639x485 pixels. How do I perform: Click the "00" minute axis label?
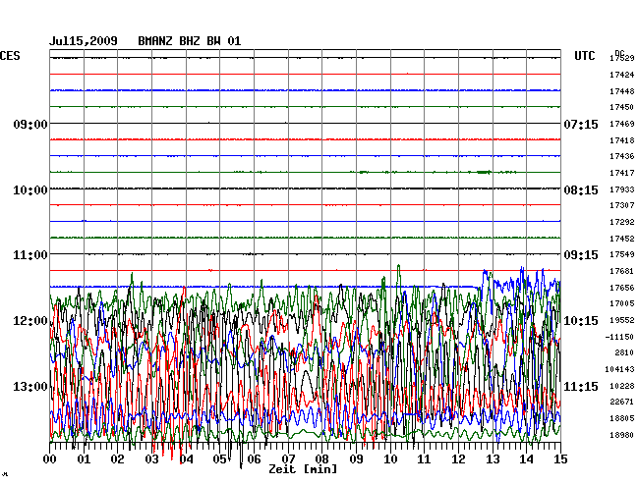click(50, 459)
